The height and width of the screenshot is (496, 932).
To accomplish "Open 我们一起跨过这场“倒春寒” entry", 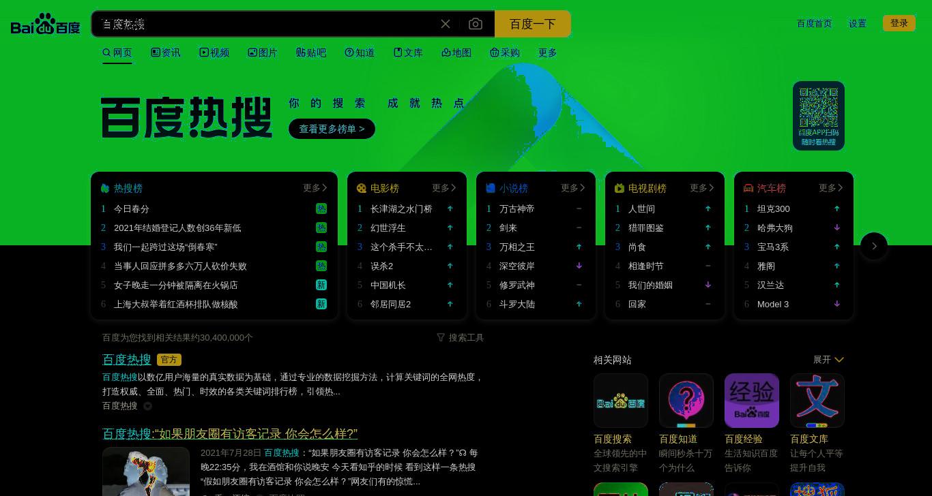I will pyautogui.click(x=165, y=247).
